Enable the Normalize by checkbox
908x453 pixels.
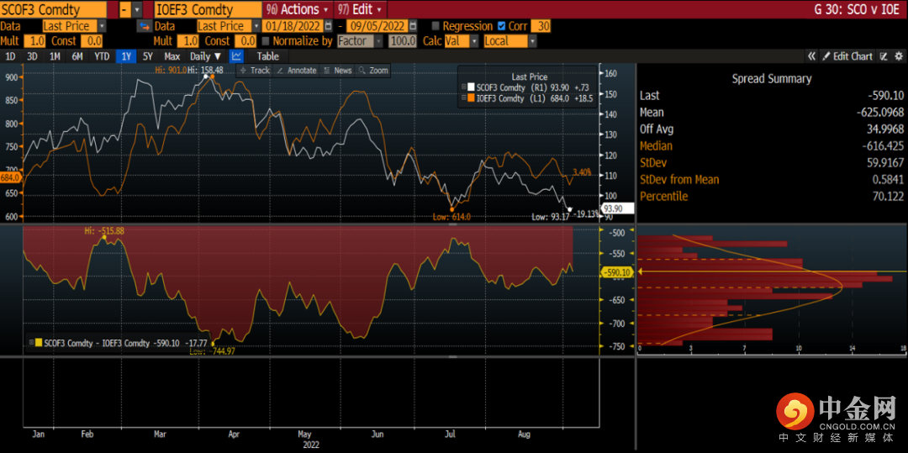pos(266,41)
